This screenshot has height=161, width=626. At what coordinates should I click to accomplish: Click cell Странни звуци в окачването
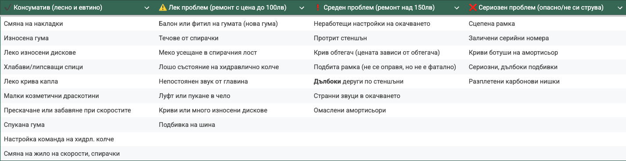[388, 96]
